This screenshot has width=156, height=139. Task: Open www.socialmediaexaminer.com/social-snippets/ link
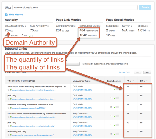tap(33, 126)
